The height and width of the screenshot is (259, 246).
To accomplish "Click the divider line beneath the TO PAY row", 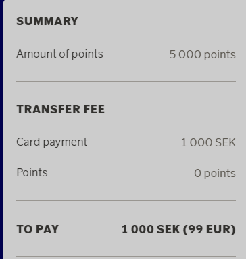I will [x=126, y=256].
